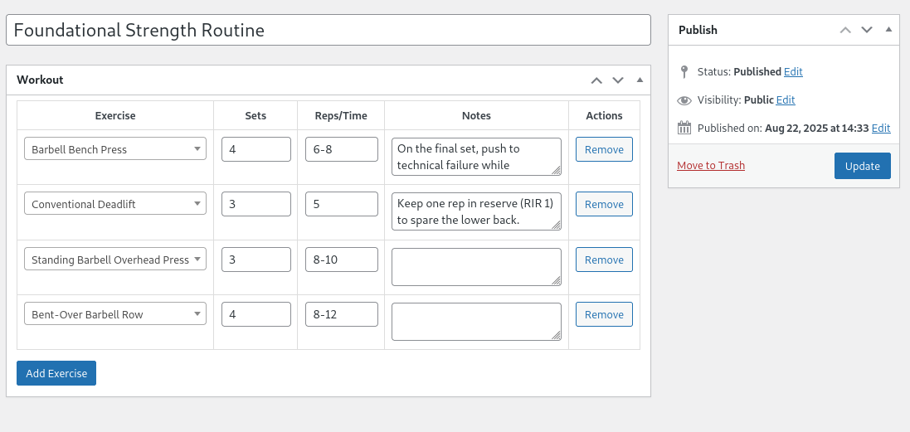Collapse the Publish panel with triangle toggle
Viewport: 910px width, 432px height.
click(888, 30)
